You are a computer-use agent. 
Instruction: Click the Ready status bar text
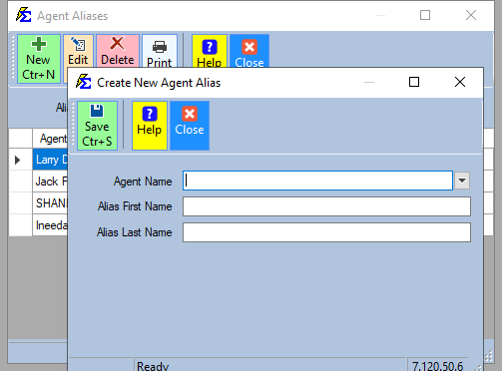tap(153, 366)
